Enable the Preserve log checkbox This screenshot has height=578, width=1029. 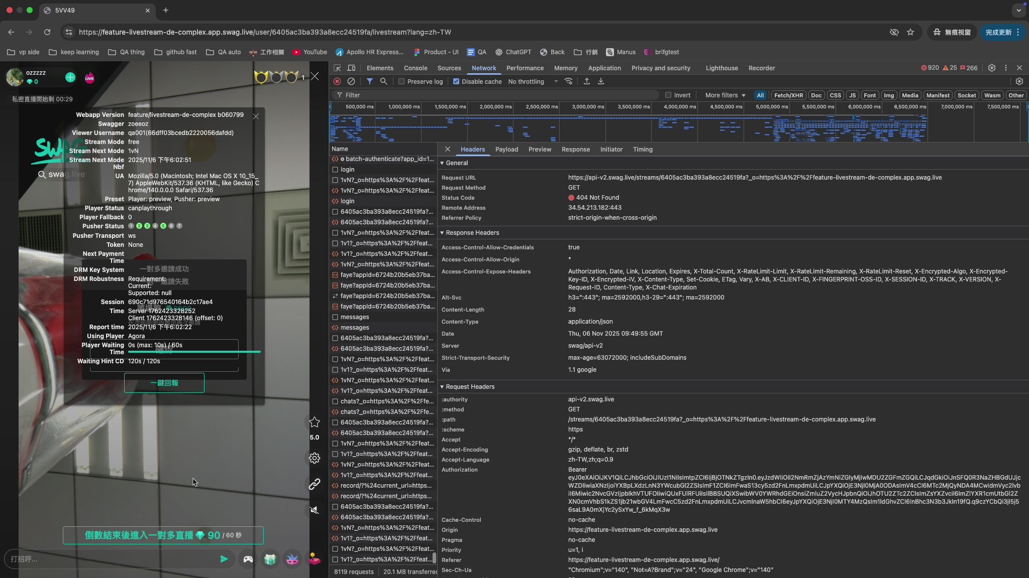pos(401,81)
